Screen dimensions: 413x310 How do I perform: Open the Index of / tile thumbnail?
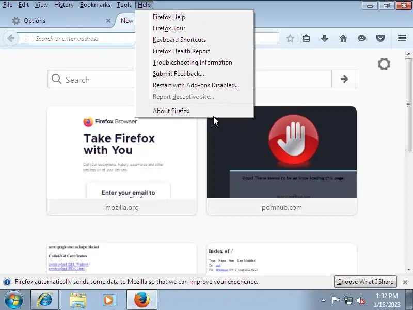[281, 259]
